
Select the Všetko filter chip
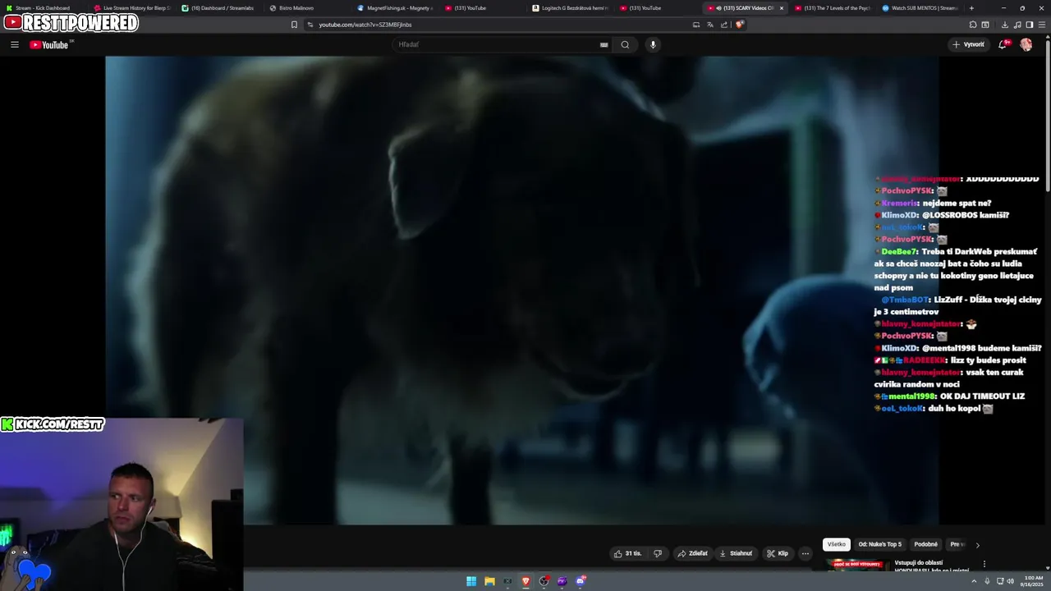[836, 544]
